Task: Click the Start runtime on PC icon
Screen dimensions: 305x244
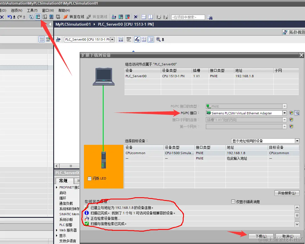Action: [58, 17]
